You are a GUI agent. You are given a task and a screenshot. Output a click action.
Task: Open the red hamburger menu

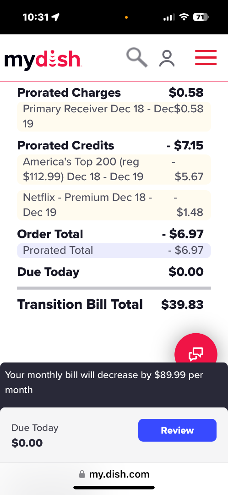(x=206, y=57)
